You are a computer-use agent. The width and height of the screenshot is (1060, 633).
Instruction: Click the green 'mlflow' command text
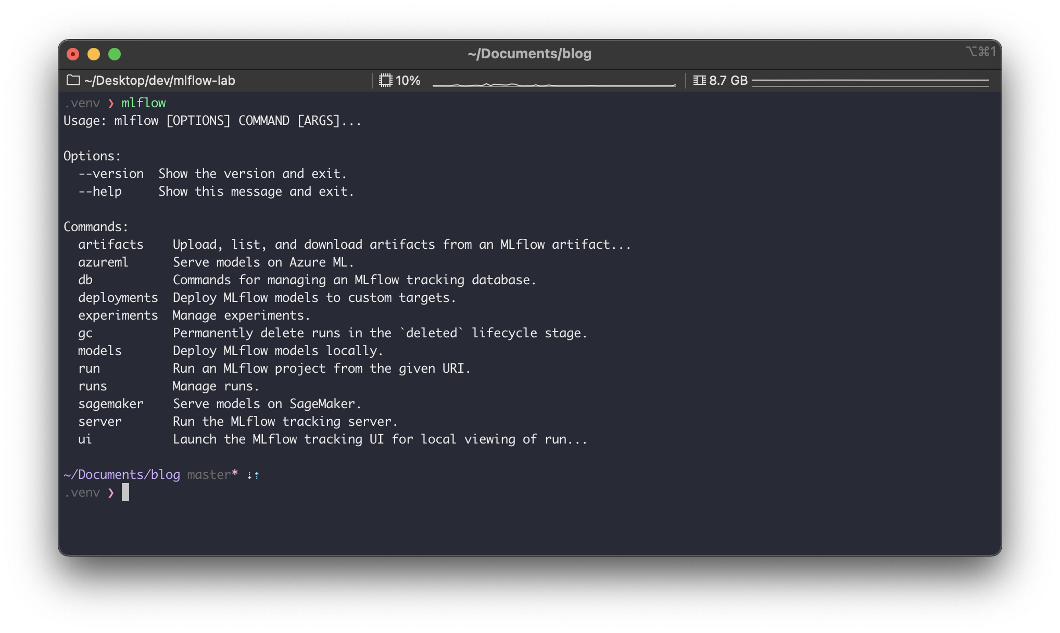point(144,103)
